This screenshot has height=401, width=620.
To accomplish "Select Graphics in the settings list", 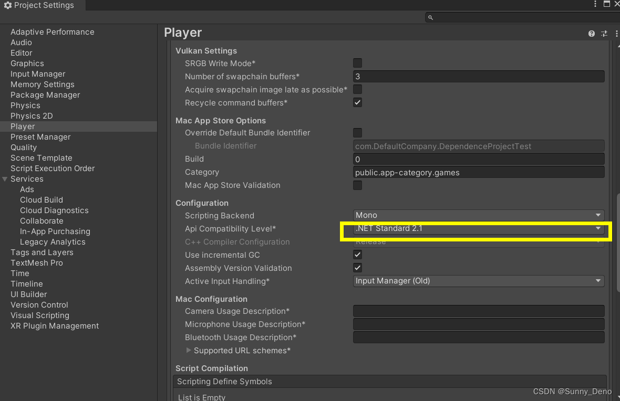I will click(27, 63).
